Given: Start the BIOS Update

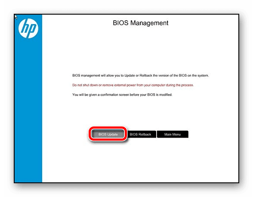Looking at the screenshot, I should pyautogui.click(x=108, y=134).
